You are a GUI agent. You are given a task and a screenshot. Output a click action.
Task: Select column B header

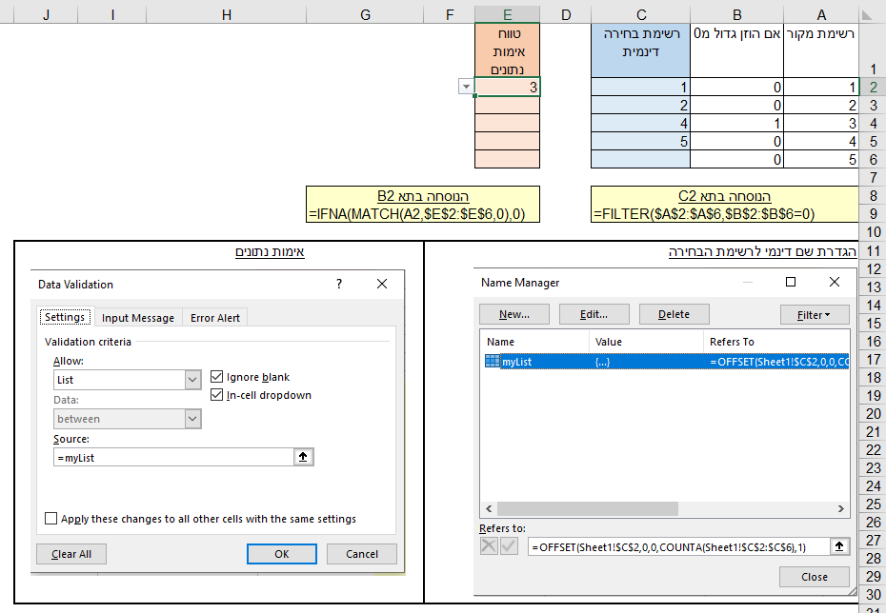736,14
